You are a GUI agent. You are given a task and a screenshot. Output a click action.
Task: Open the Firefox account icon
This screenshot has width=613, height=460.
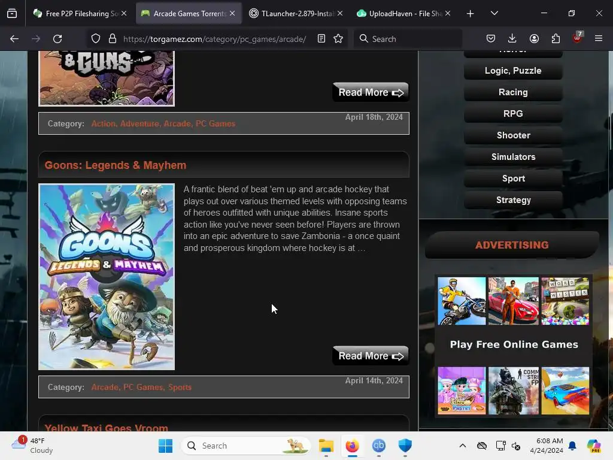click(x=534, y=39)
